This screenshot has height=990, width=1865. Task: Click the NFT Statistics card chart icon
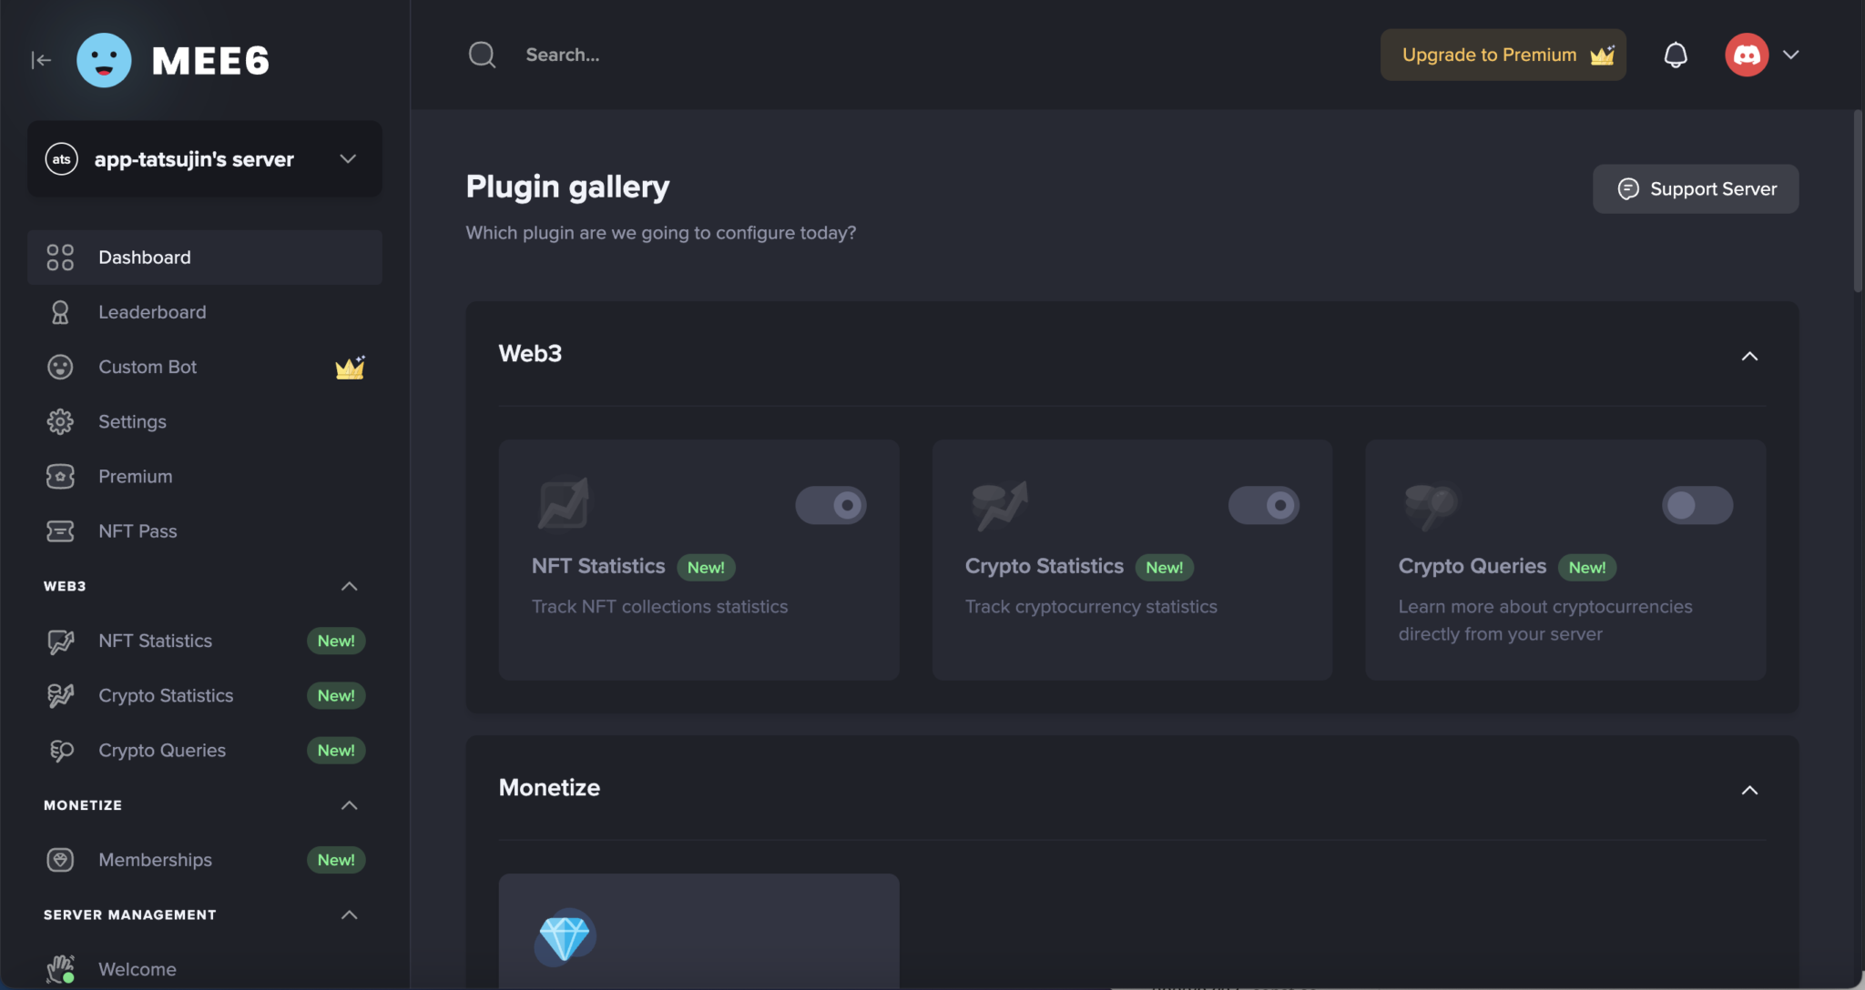pos(564,503)
